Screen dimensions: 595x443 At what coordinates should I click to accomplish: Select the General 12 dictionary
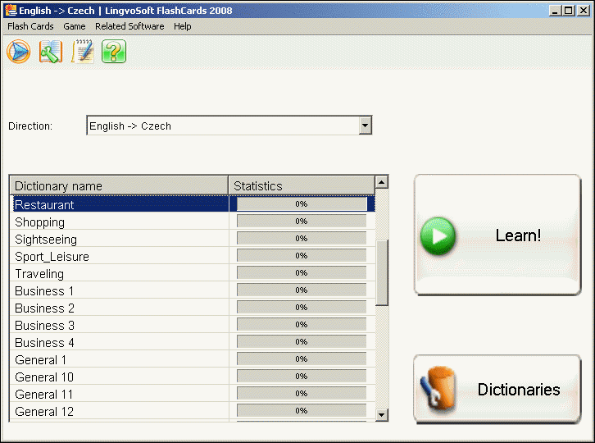pos(193,411)
